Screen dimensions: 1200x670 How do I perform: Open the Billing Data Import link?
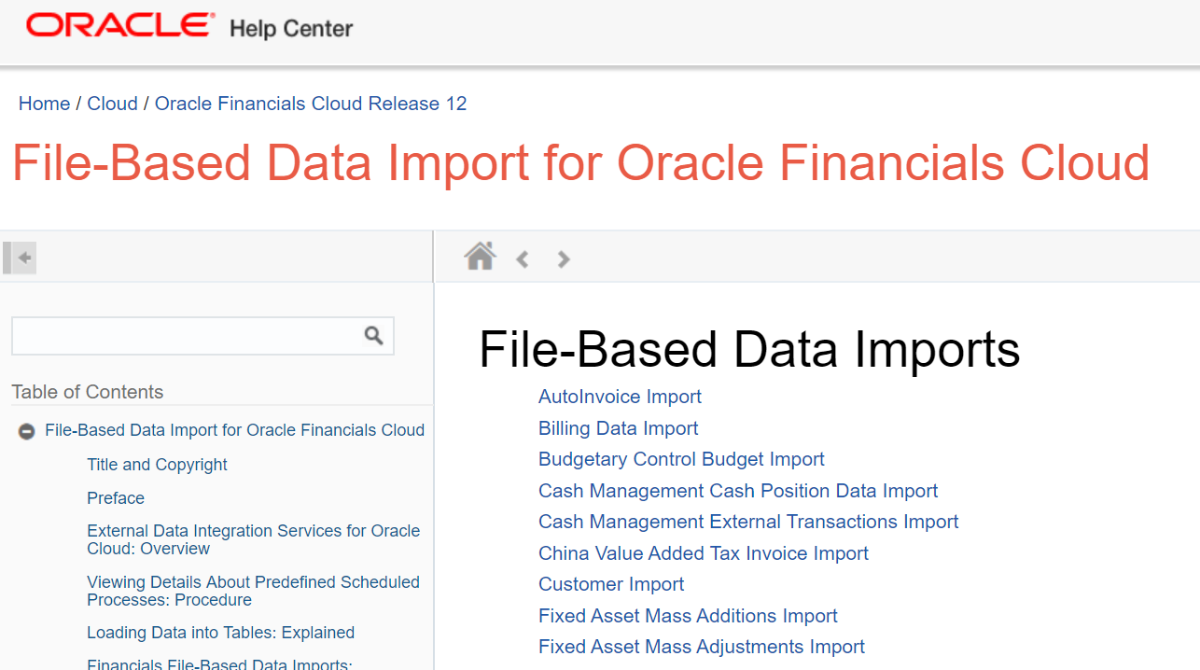618,428
